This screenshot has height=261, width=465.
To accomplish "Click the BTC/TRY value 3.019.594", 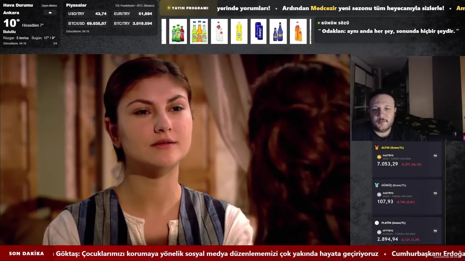I will tap(142, 23).
